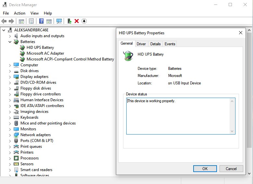Expand the Display adapters category

click(x=10, y=77)
